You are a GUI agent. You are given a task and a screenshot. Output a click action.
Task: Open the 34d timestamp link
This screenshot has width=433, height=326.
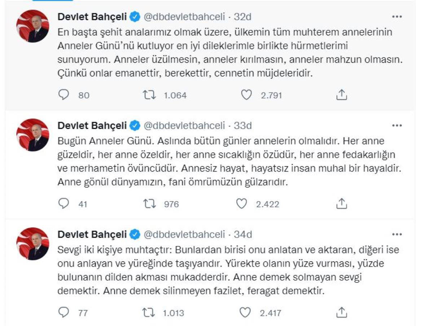pos(243,234)
